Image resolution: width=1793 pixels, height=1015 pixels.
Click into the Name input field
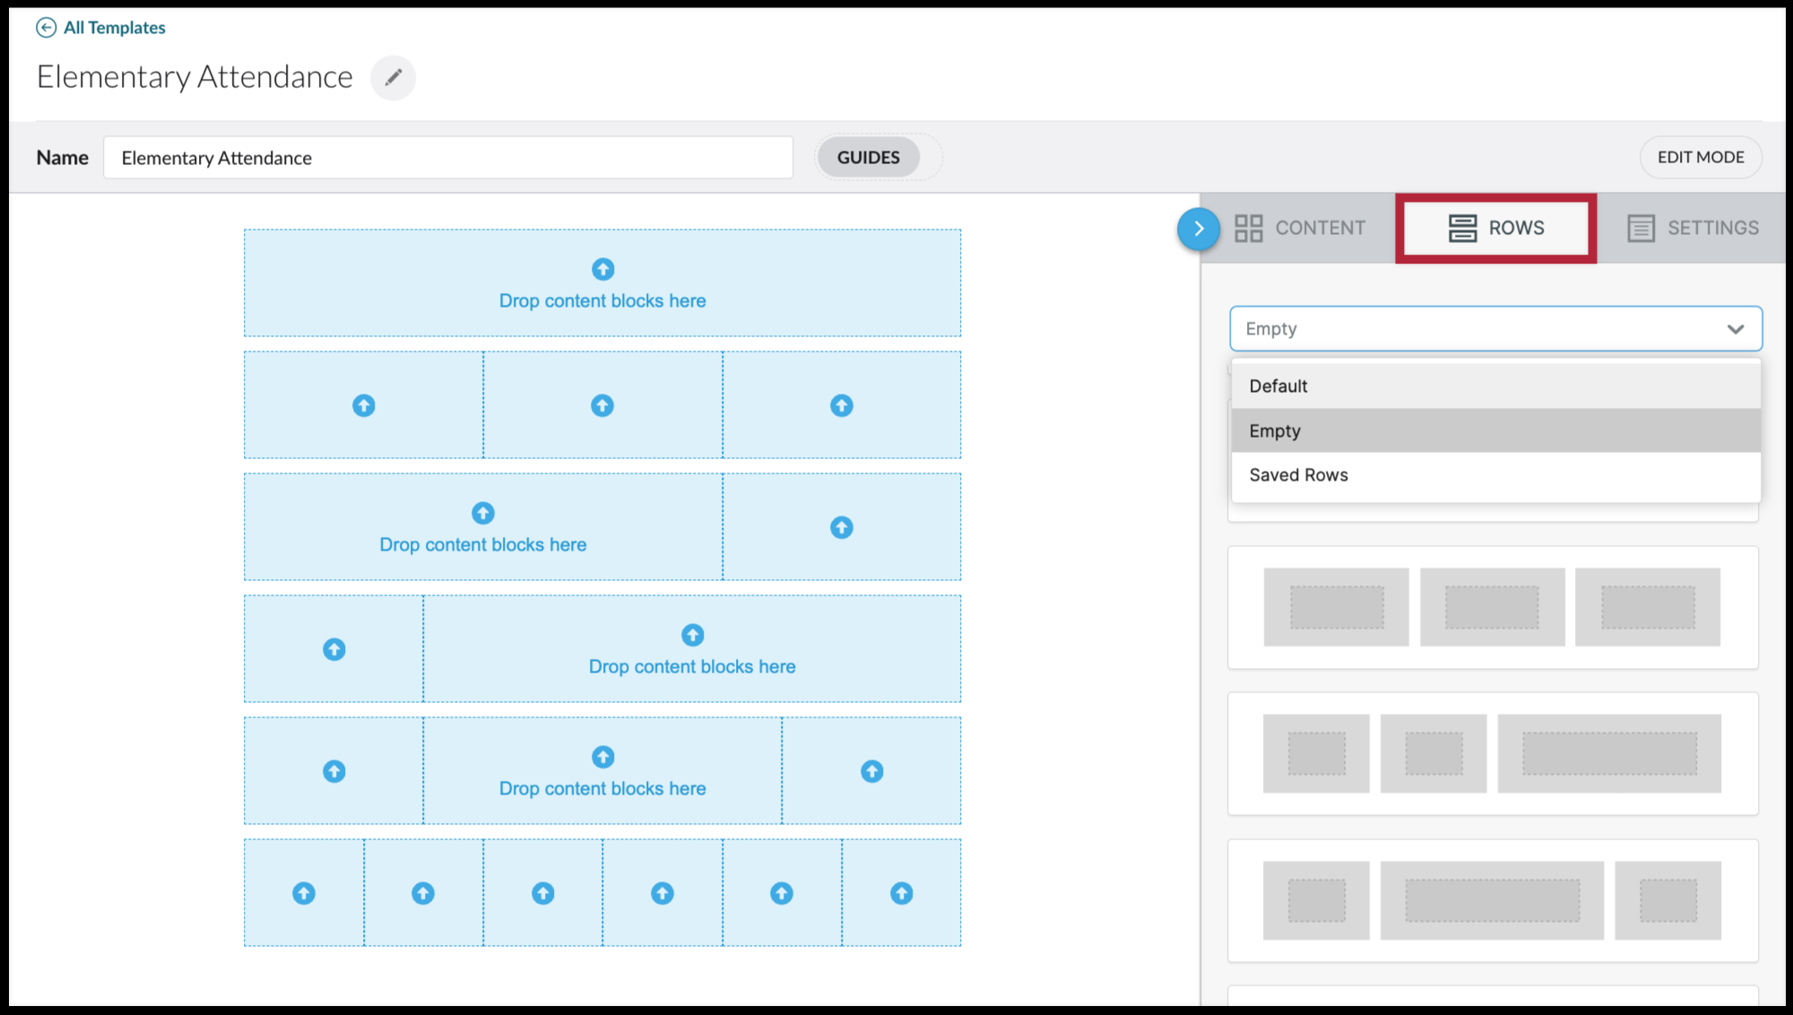448,158
